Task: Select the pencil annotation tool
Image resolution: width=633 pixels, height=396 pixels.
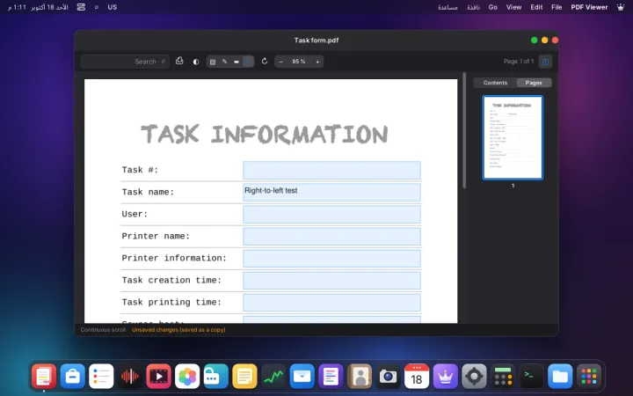Action: (224, 62)
